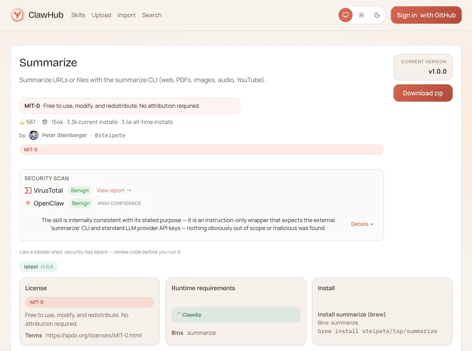
Task: Download the skill zip file
Action: pyautogui.click(x=423, y=93)
